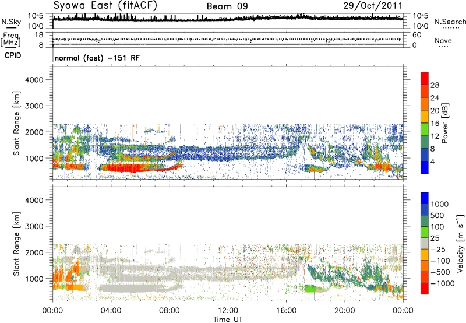Click the '16:00' time tick label
Image resolution: width=466 pixels, height=323 pixels.
pyautogui.click(x=286, y=311)
